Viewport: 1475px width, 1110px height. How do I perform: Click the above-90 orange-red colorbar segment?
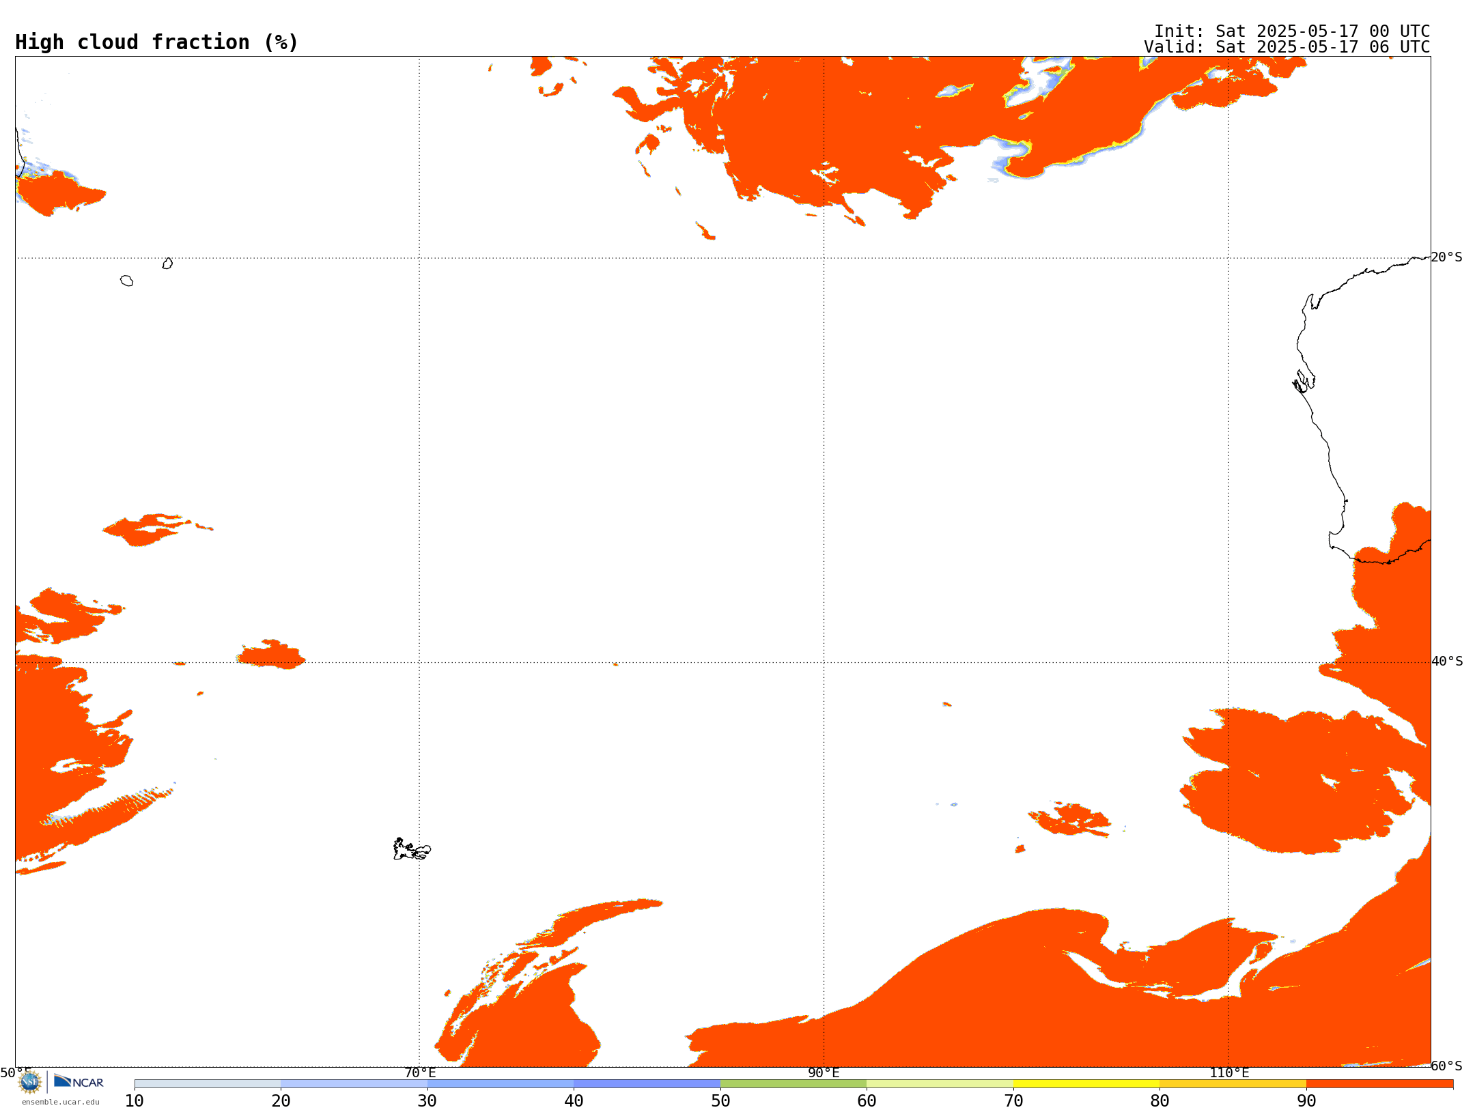tap(1379, 1084)
